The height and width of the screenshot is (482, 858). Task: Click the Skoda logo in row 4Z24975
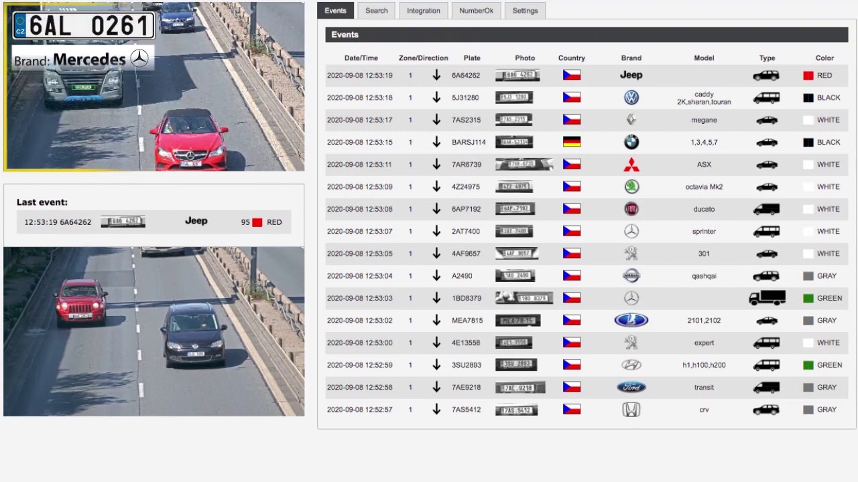point(631,187)
